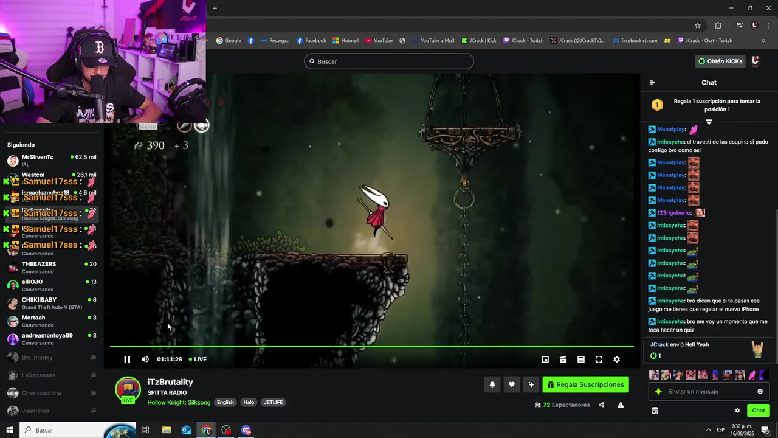Open Recargas bookmark
This screenshot has height=438, width=778.
coord(275,41)
